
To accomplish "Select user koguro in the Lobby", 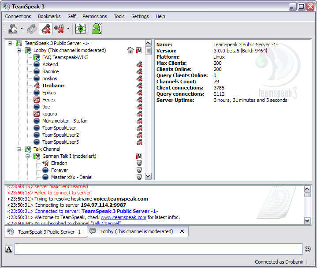I will tap(50, 114).
